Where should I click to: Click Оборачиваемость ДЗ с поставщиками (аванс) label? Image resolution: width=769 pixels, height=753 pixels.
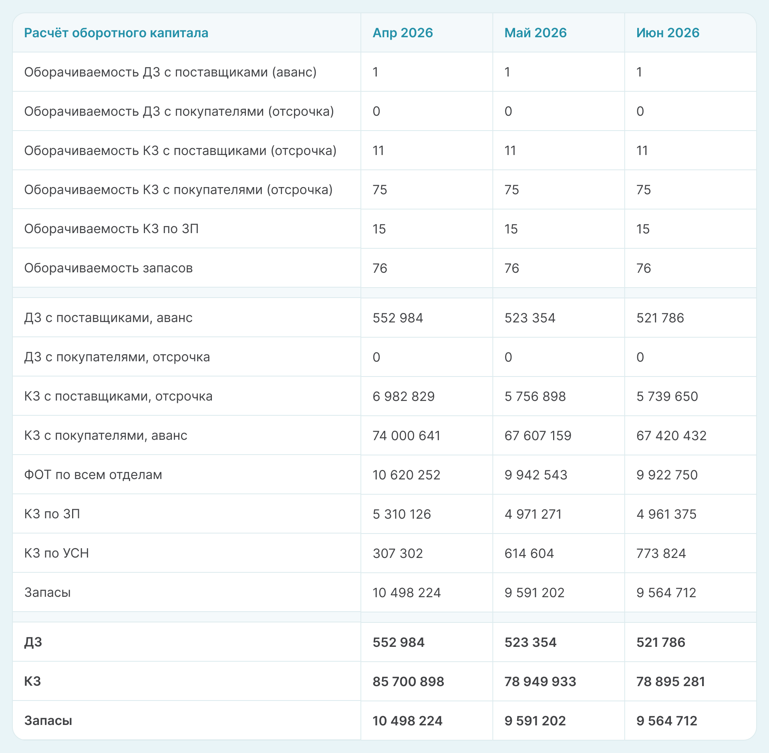[170, 72]
